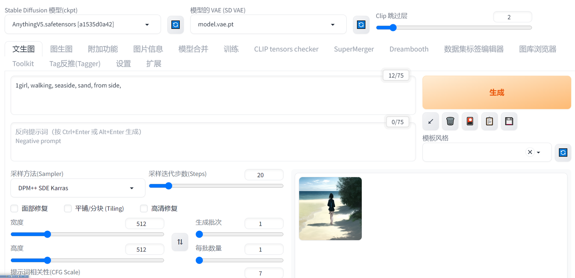Open the Tag反推(Tagger) tab
Viewport: 575px width, 278px height.
74,64
